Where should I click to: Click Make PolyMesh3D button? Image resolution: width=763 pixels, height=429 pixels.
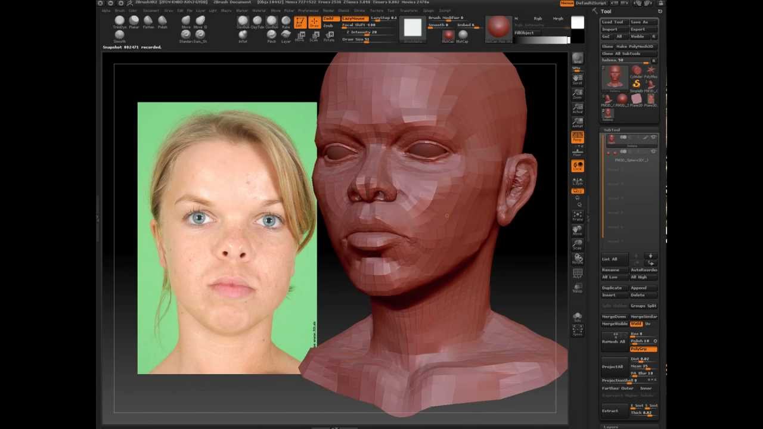(635, 46)
